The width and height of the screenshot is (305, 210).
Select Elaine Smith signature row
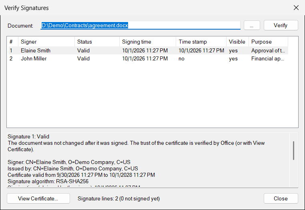click(148, 50)
